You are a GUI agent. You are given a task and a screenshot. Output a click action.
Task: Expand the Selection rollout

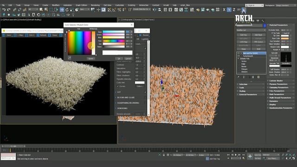pos(251,84)
